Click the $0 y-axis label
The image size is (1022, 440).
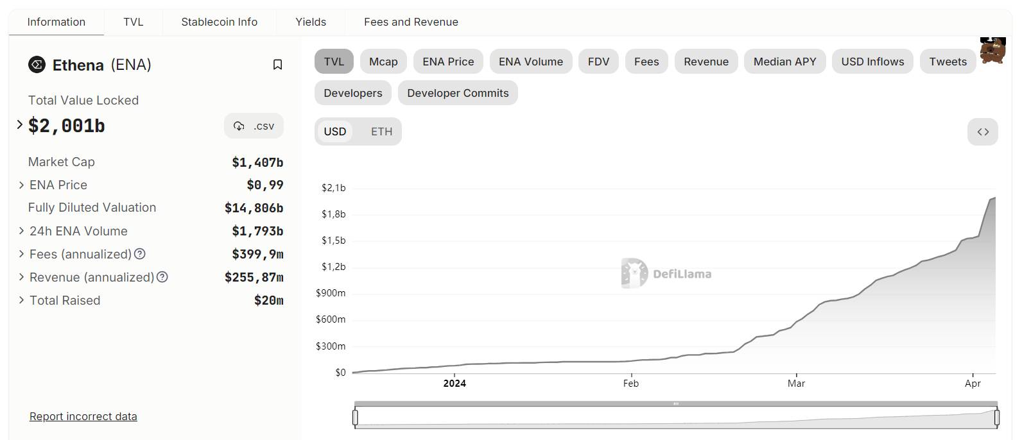click(340, 373)
